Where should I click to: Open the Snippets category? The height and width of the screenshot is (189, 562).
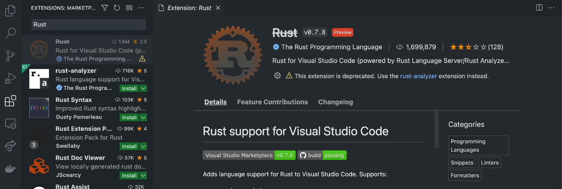[462, 163]
